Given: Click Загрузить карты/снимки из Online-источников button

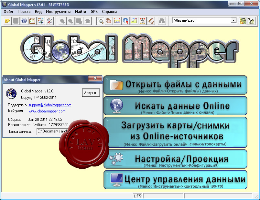Looking at the screenshot, I should [x=175, y=132].
